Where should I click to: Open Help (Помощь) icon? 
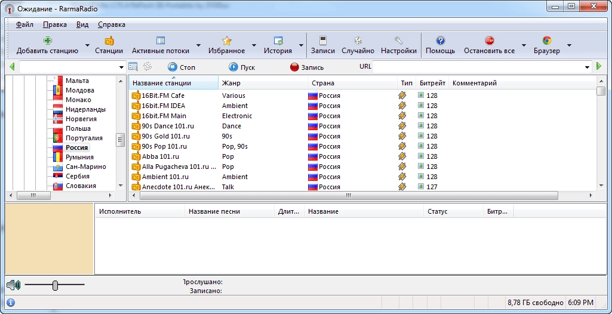point(440,41)
